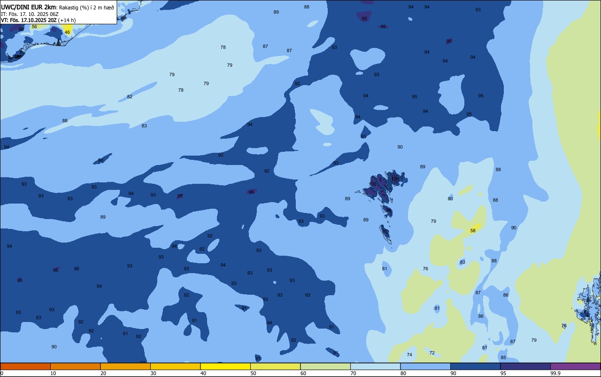This screenshot has height=377, width=601.
Task: Select the 70–80 light blue legend swatch
Action: pyautogui.click(x=375, y=366)
